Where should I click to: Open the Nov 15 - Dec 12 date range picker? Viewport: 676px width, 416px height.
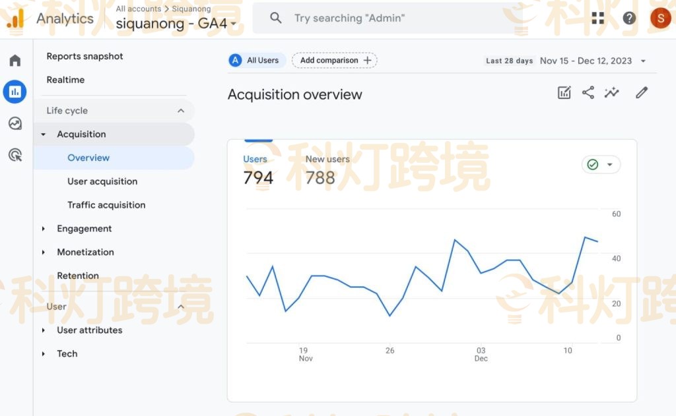592,61
